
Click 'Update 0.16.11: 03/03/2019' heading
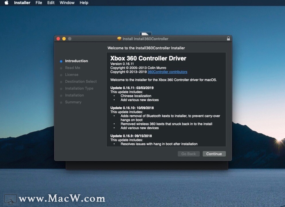(132, 88)
